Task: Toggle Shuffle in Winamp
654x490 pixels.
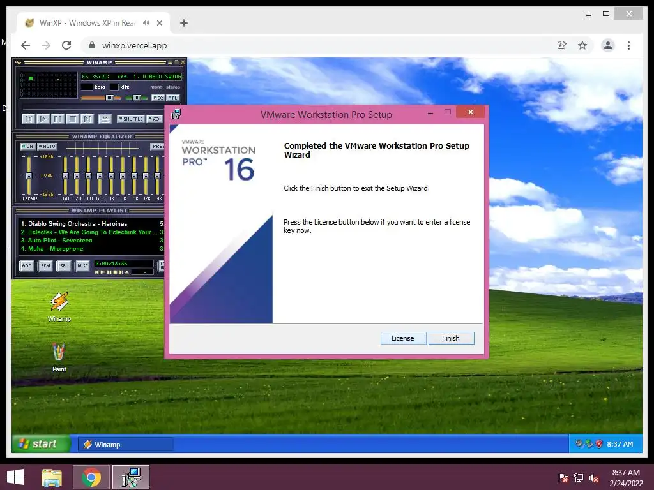Action: tap(131, 119)
